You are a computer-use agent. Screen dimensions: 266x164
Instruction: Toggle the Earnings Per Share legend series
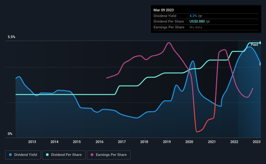point(109,155)
